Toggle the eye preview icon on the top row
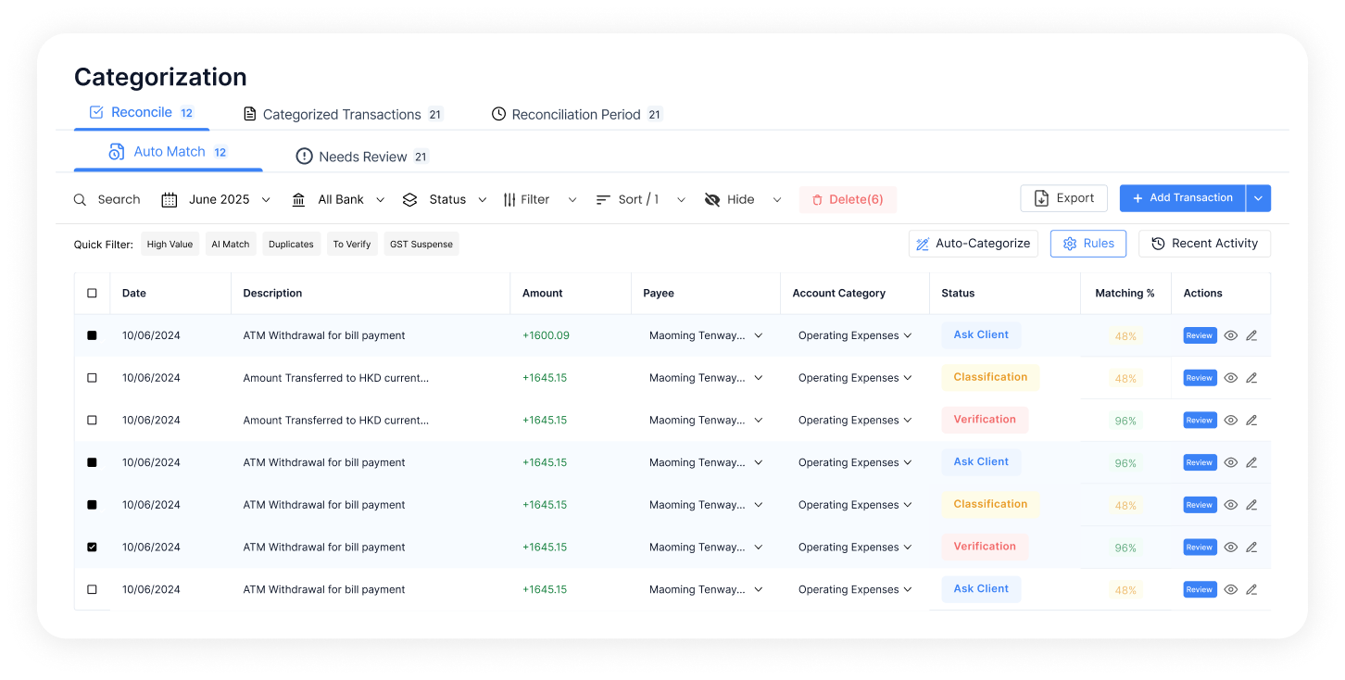The image size is (1345, 680). pyautogui.click(x=1230, y=334)
